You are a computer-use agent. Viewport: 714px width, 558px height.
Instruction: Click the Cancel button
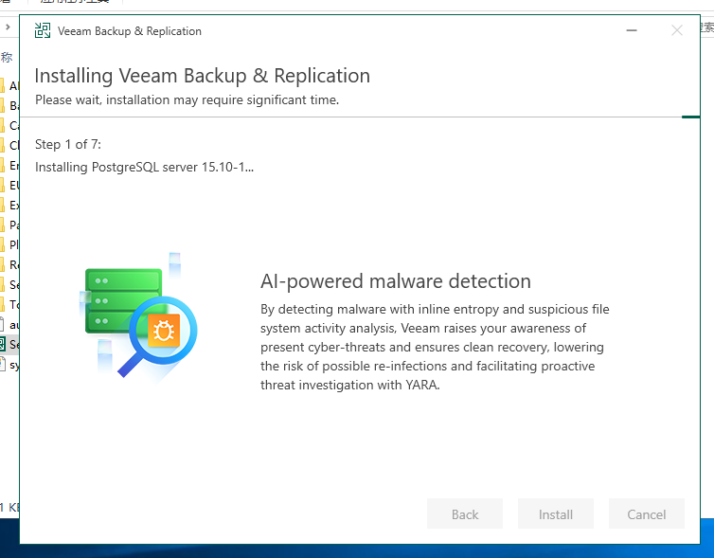click(646, 513)
